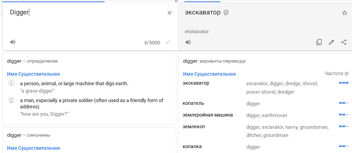
Task: Suggest an edit with the pencil icon
Action: coord(332,42)
